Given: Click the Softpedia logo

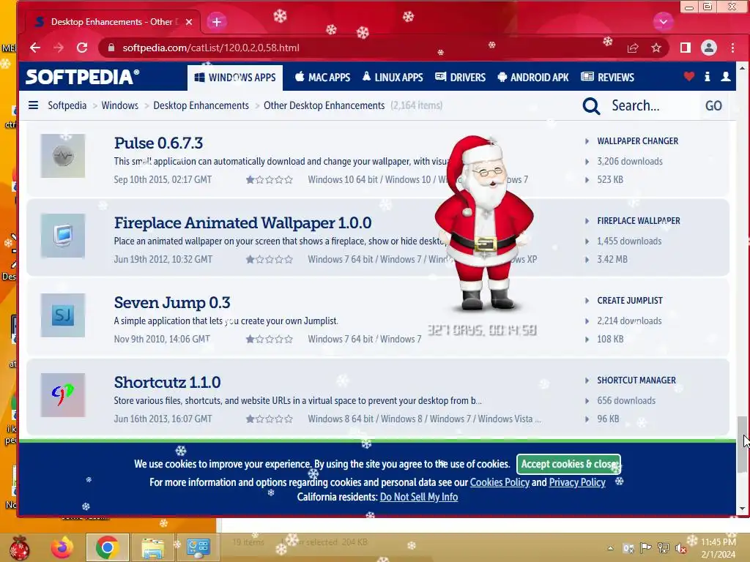Looking at the screenshot, I should click(x=82, y=77).
